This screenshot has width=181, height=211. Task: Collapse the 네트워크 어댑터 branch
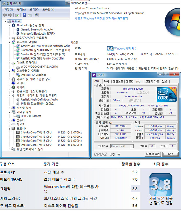point(9,42)
